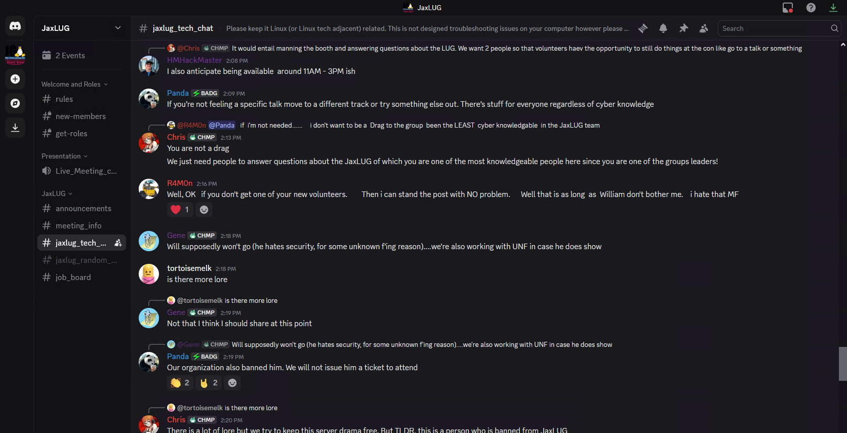Collapse the Welcome and Roles category
Viewport: 847px width, 433px height.
click(74, 84)
